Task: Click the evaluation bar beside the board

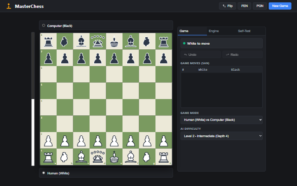Action: (x=33, y=99)
